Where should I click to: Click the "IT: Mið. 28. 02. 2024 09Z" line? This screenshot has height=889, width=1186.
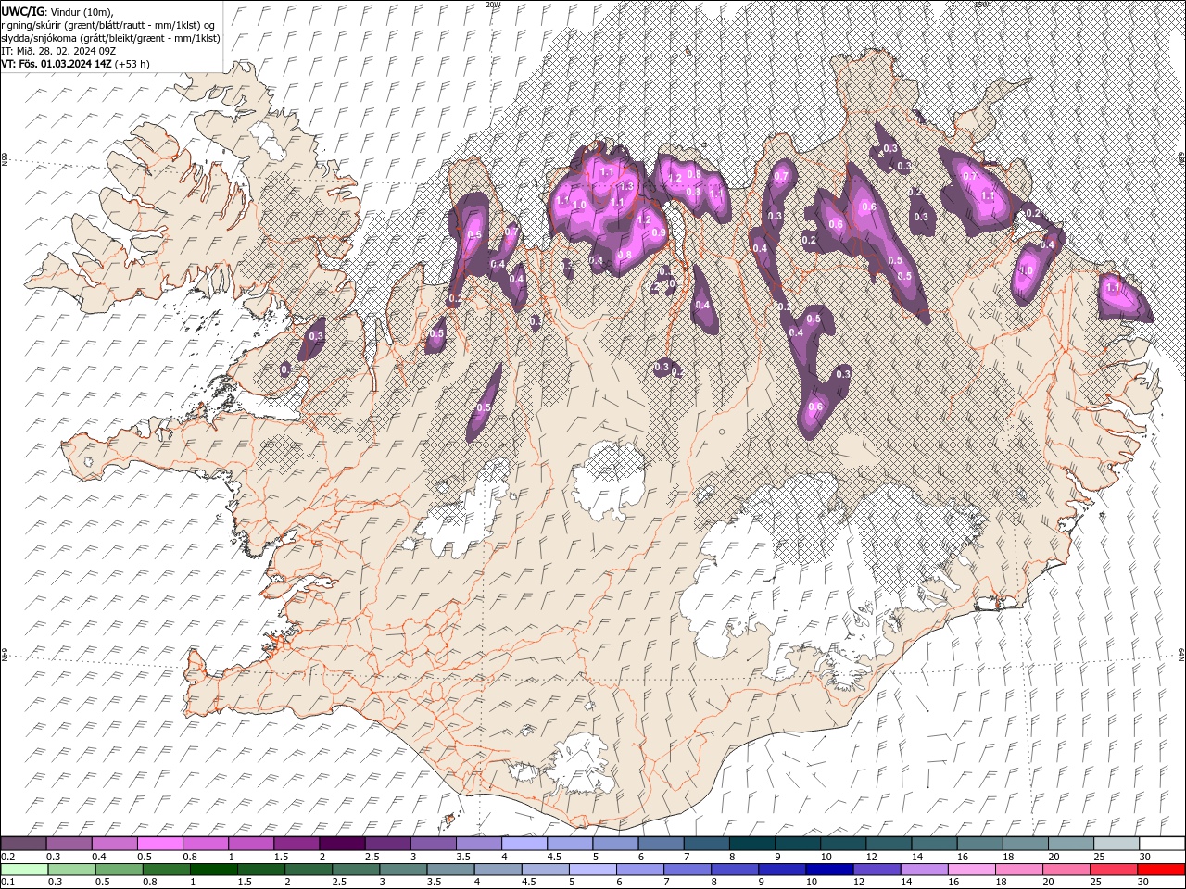57,51
